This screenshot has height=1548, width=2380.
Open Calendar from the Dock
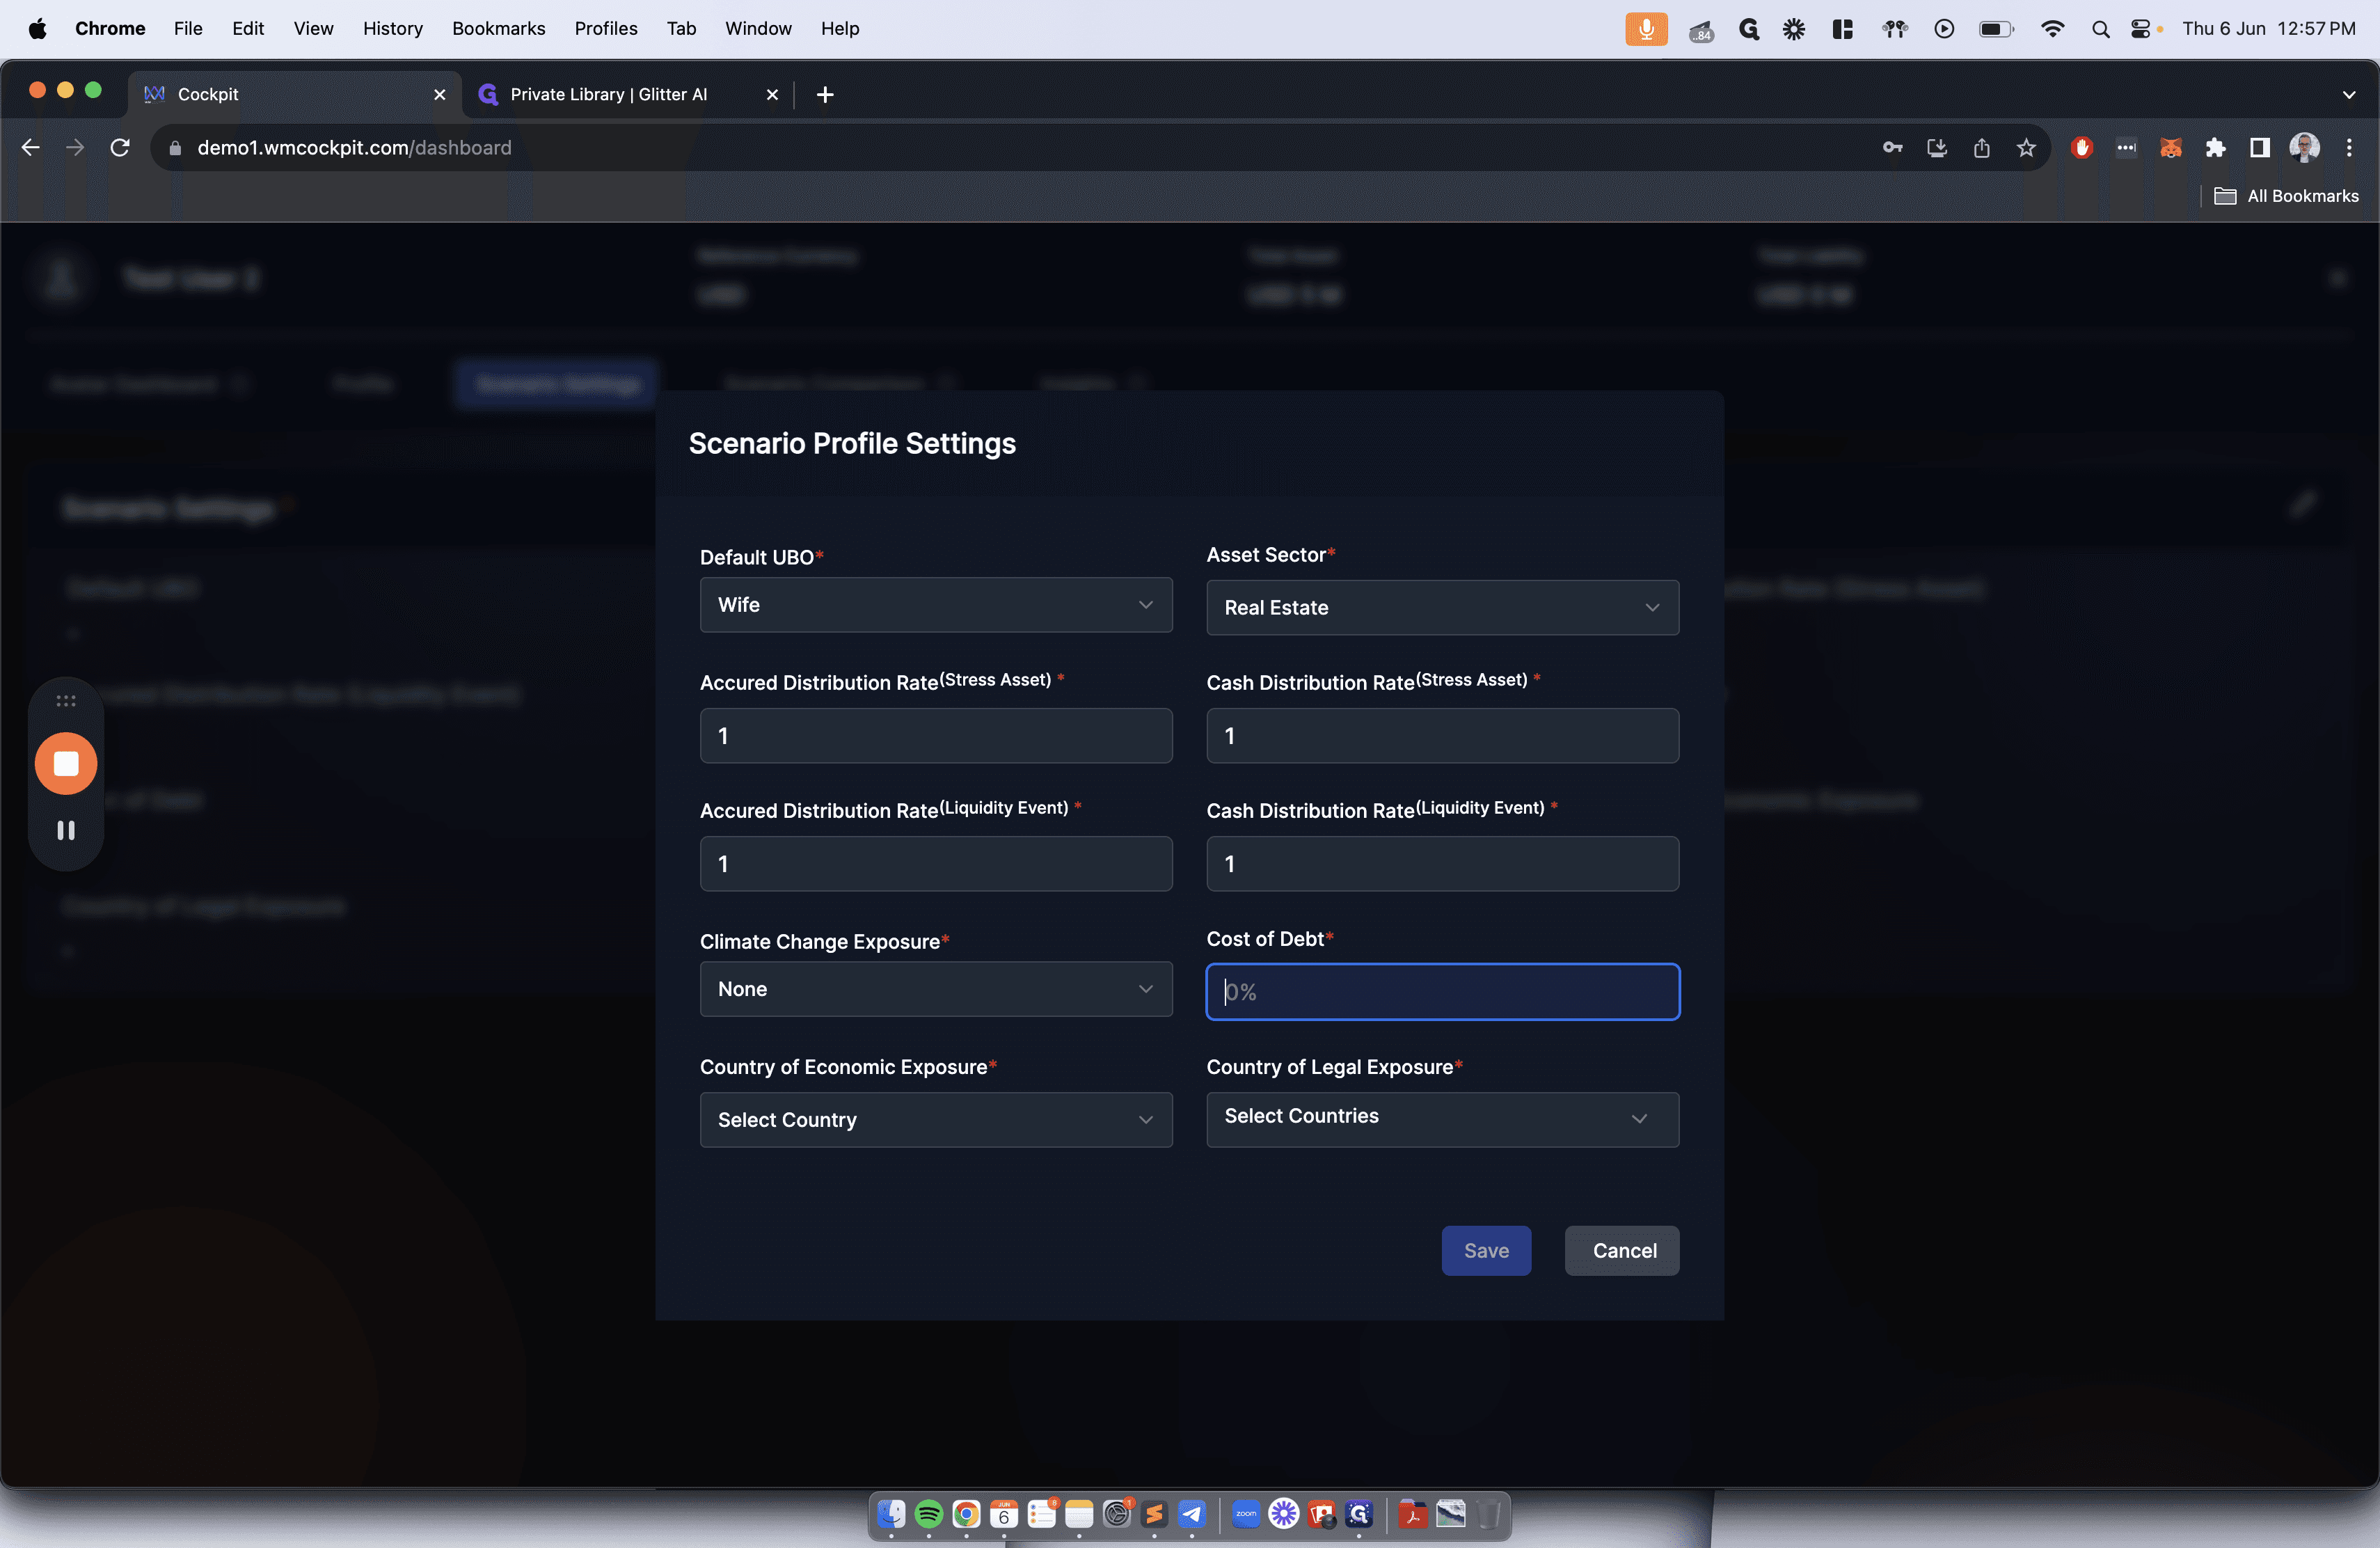tap(1004, 1514)
